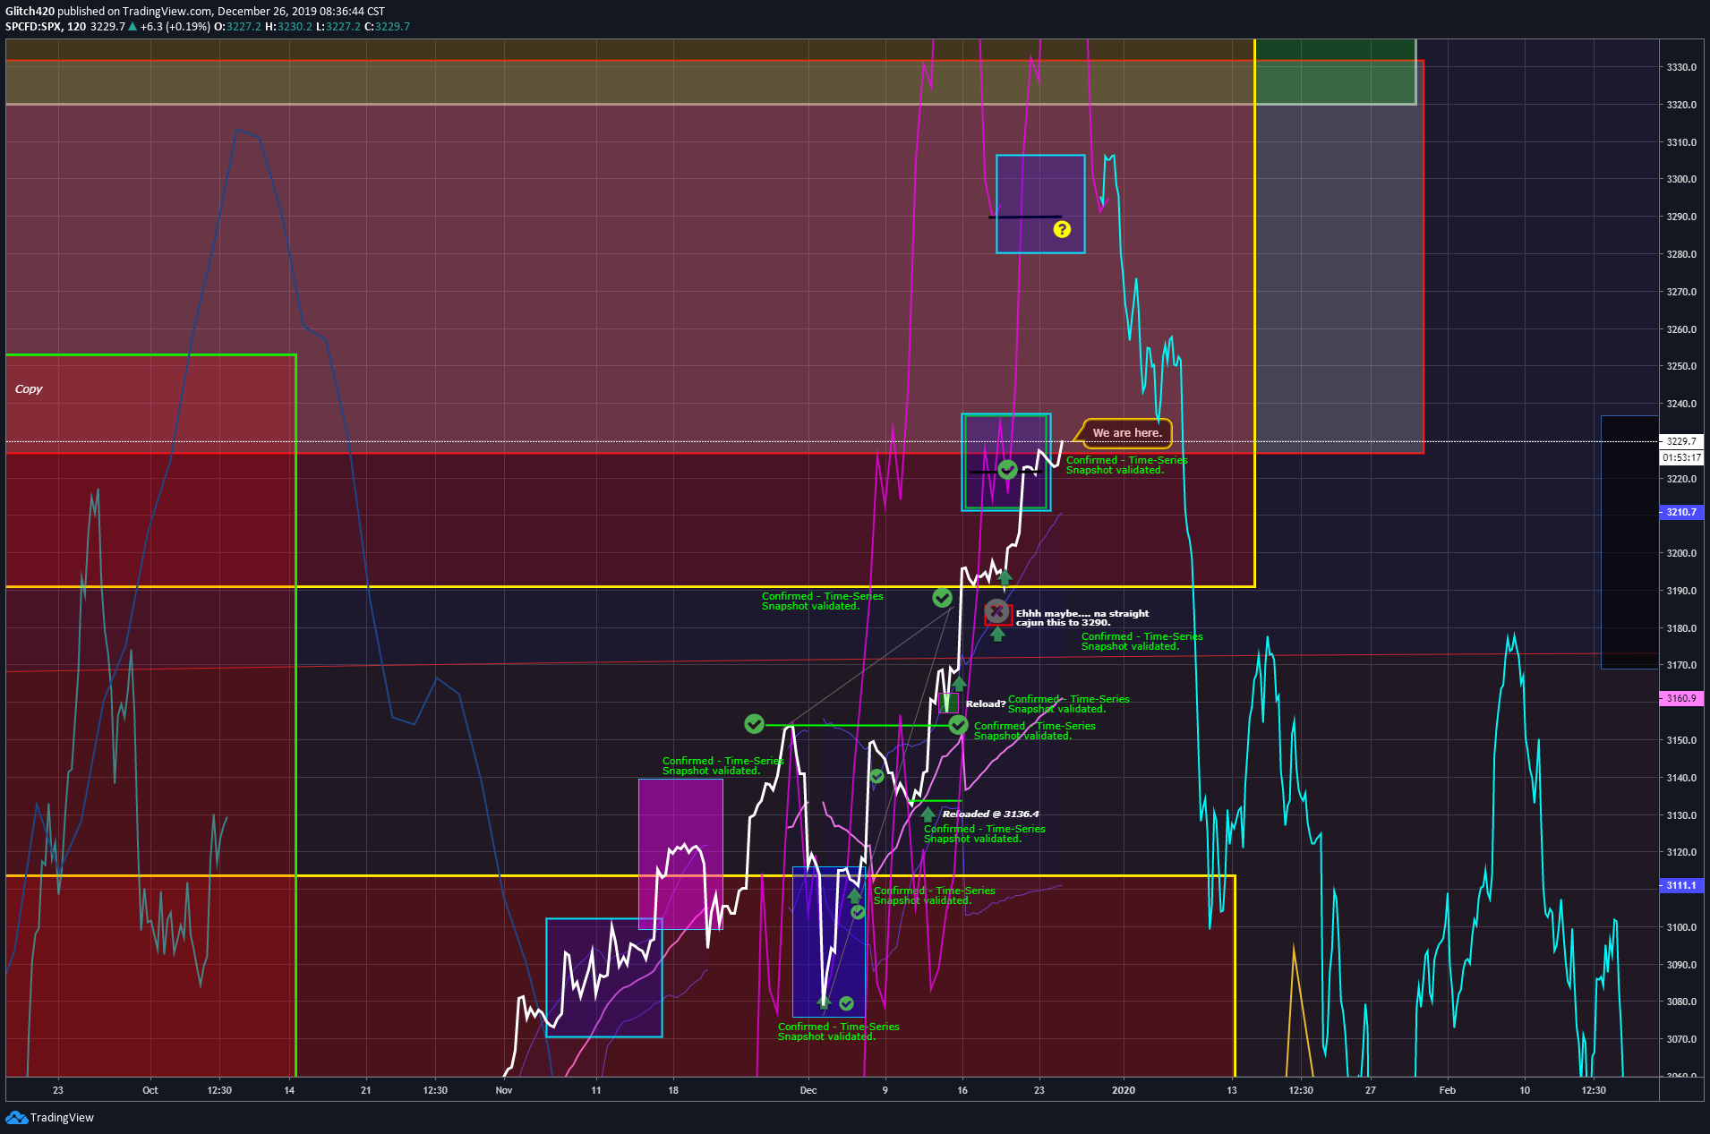This screenshot has height=1134, width=1710.
Task: Click the 3290.0 price axis value
Action: tap(1681, 217)
